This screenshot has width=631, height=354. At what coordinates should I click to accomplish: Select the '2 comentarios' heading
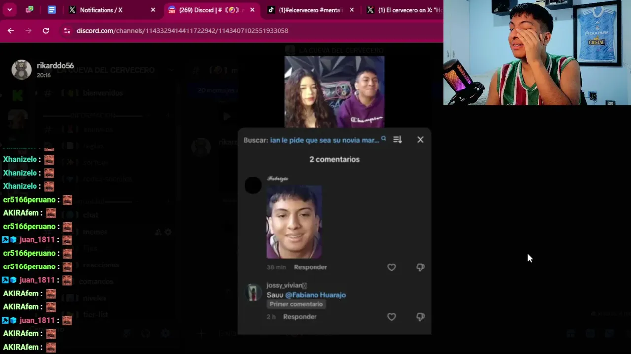tap(334, 159)
